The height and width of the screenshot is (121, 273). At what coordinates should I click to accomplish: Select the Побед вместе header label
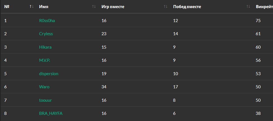point(187,7)
